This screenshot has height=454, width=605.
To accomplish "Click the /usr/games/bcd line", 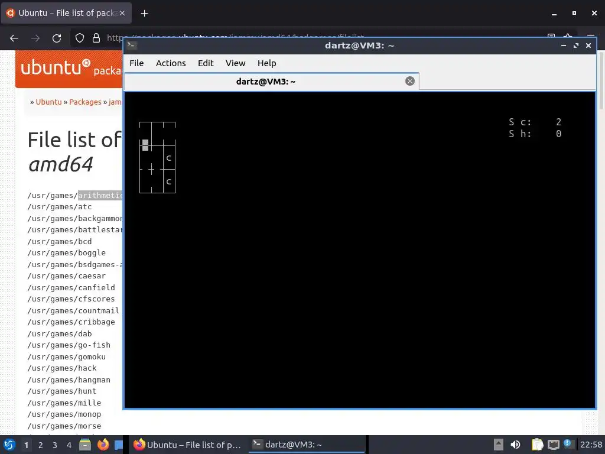I will 60,242.
